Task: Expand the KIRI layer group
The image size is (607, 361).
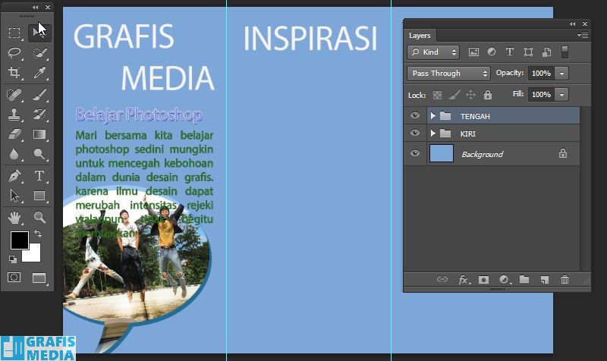Action: 432,133
